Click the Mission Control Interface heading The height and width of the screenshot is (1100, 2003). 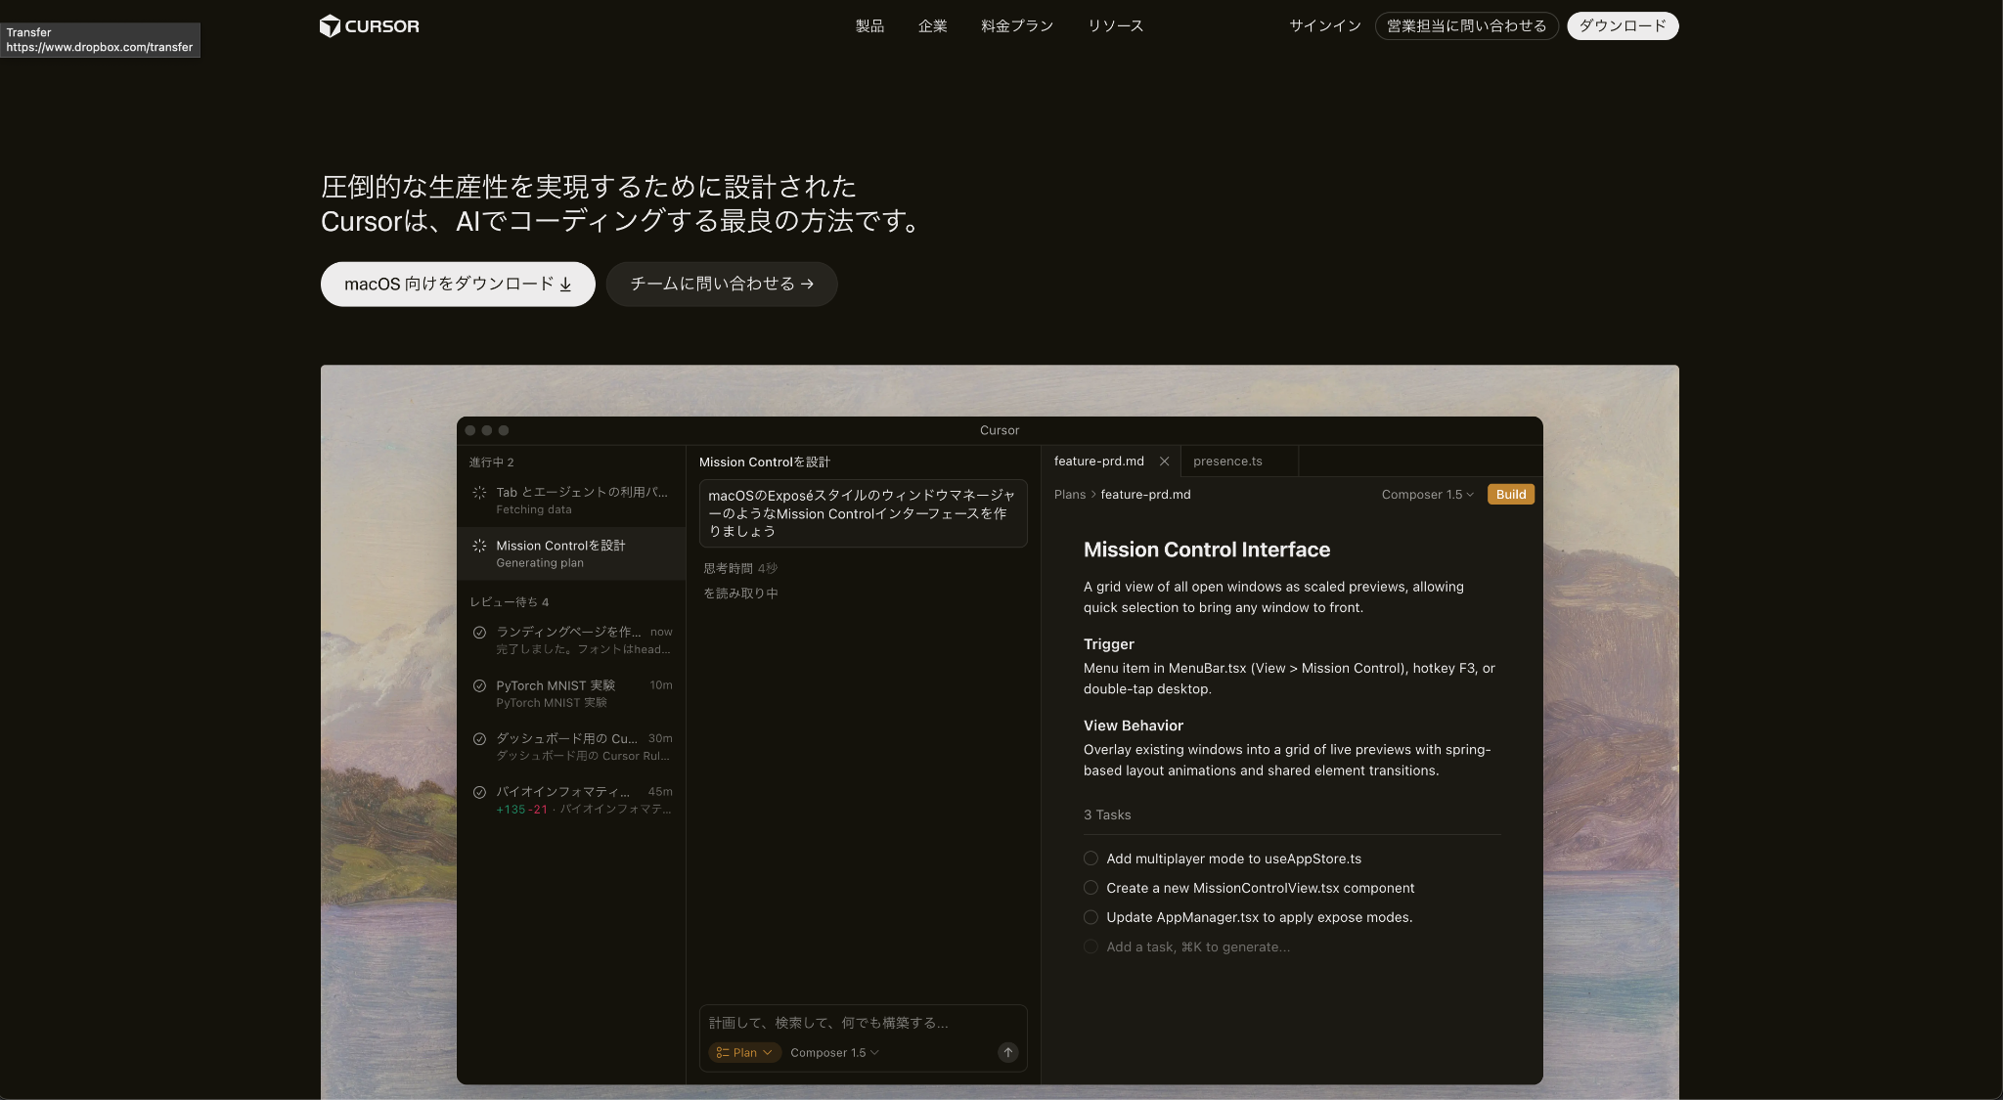tap(1206, 550)
